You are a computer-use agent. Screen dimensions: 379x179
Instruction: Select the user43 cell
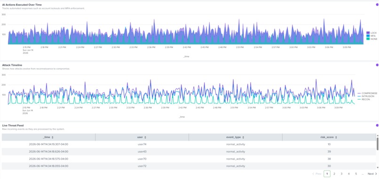pyautogui.click(x=142, y=151)
